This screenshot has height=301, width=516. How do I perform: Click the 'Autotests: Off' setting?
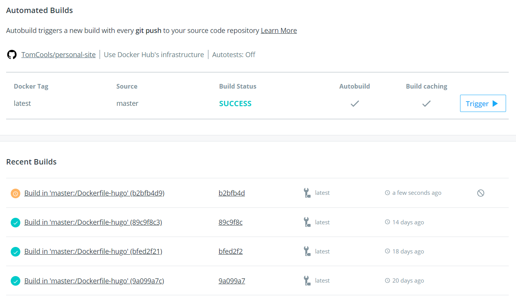tap(234, 54)
